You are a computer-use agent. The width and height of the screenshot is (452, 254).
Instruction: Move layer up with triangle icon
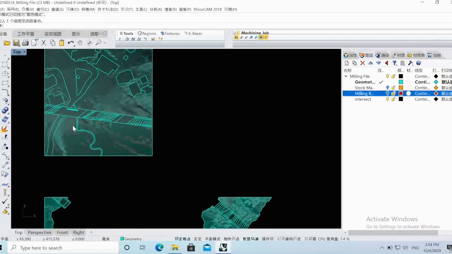[x=371, y=63]
